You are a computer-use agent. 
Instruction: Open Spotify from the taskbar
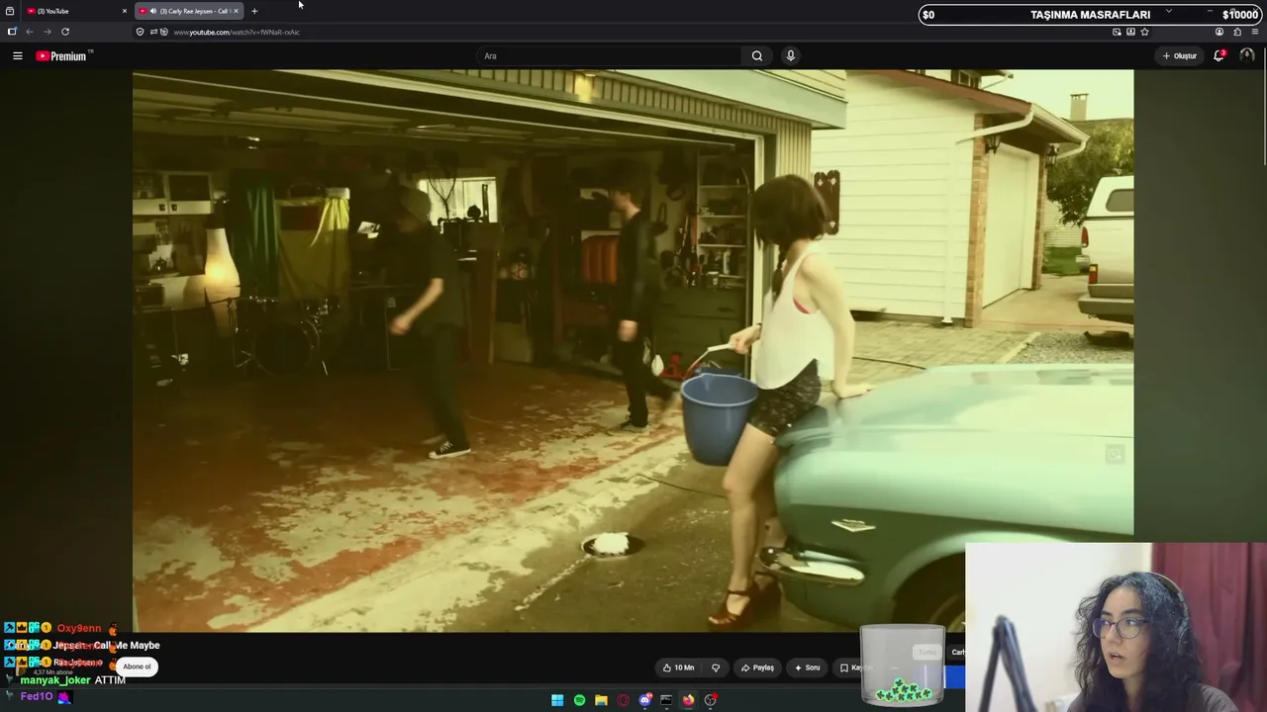[x=579, y=700]
